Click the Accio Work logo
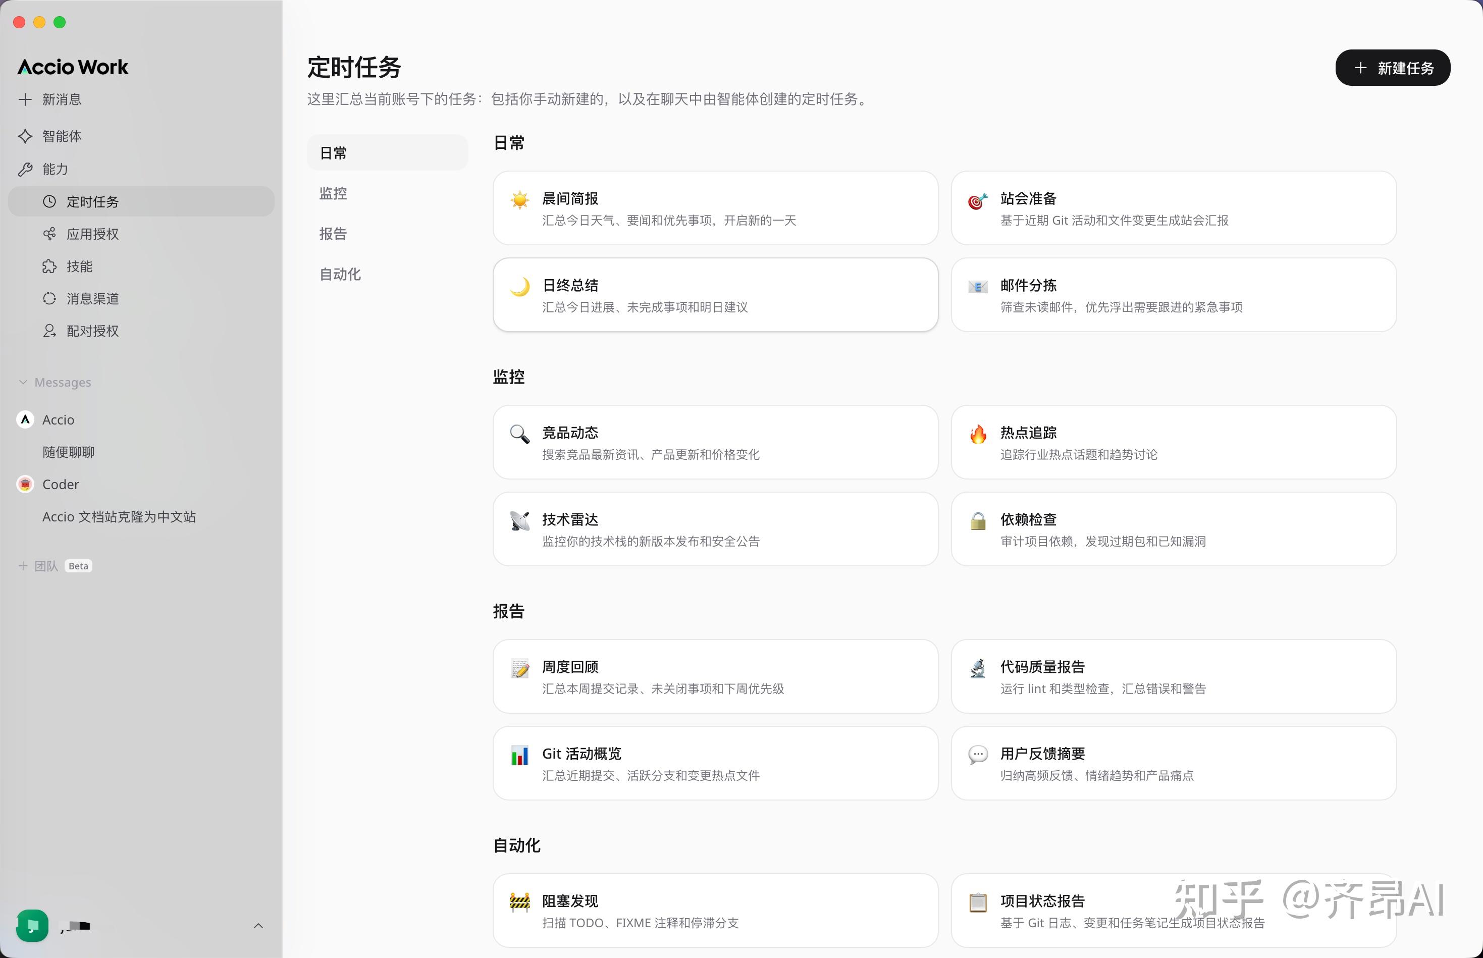This screenshot has width=1483, height=958. [73, 67]
